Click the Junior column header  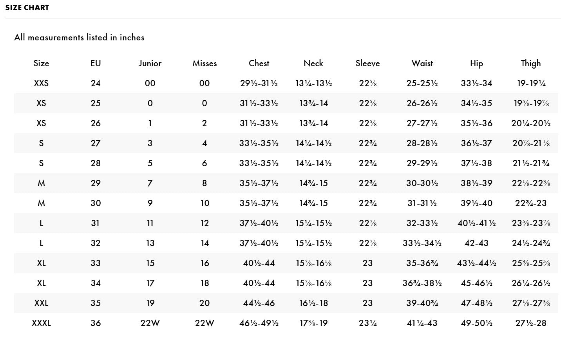150,63
